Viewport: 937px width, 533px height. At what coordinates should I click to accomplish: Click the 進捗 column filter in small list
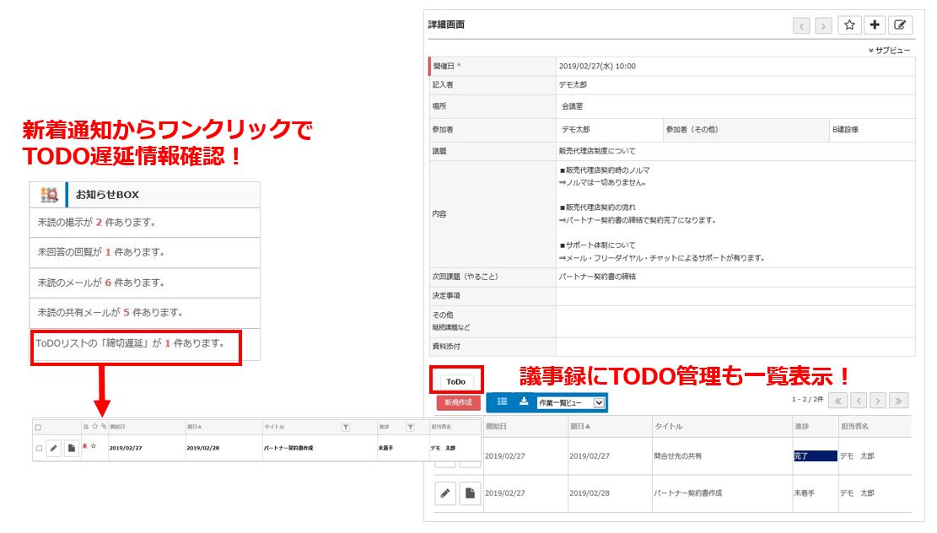[410, 428]
